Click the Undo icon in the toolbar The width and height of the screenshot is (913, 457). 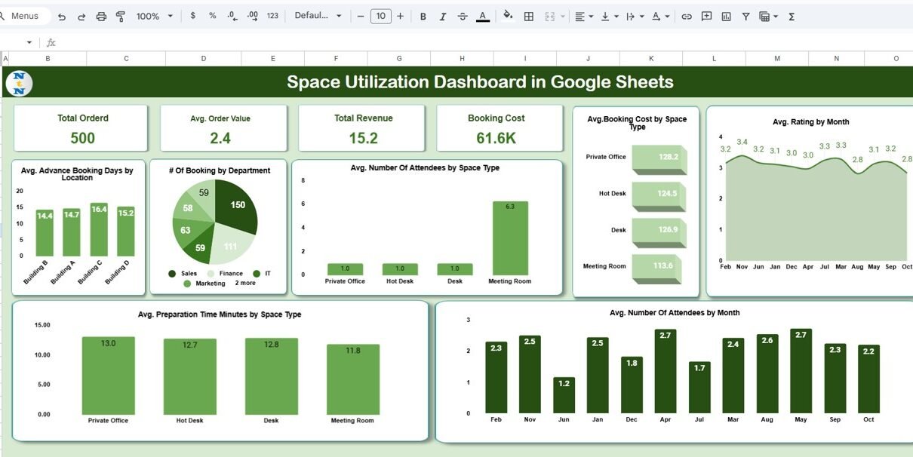62,17
